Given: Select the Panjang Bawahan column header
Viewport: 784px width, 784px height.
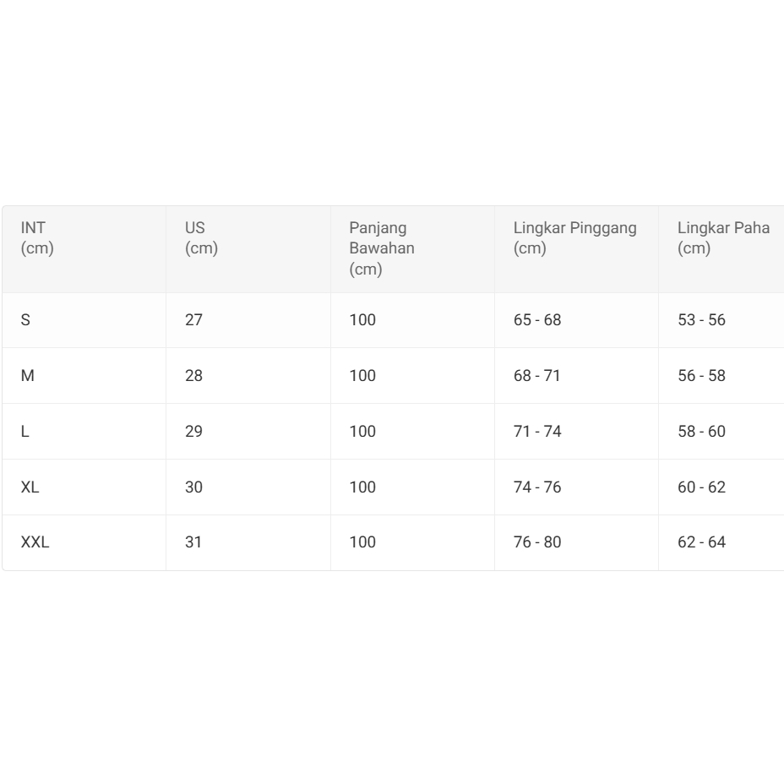Looking at the screenshot, I should coord(382,248).
